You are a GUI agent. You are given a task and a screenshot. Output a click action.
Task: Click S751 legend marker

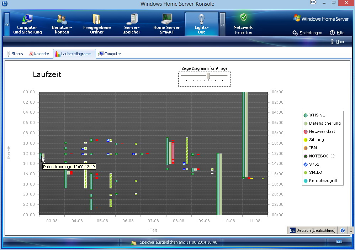306,164
